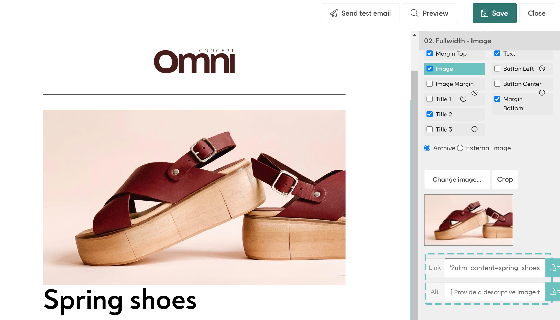Click the disabled icon next to Title 3
Image resolution: width=560 pixels, height=320 pixels.
point(474,129)
